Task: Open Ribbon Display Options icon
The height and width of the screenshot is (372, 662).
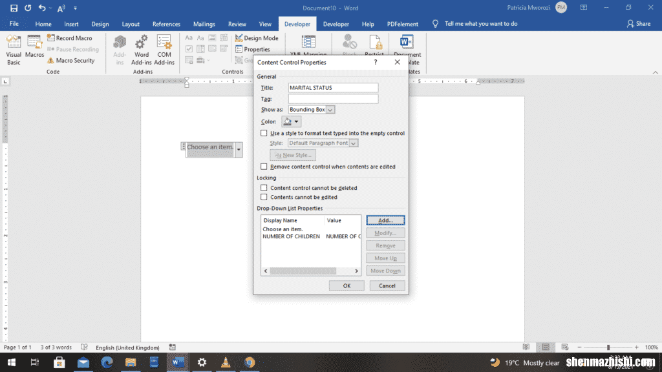Action: coord(584,8)
